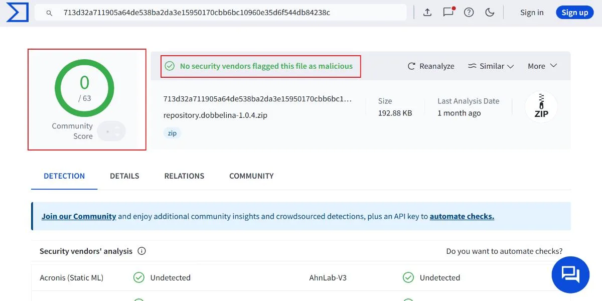Toggle dark mode moon icon

tap(490, 13)
